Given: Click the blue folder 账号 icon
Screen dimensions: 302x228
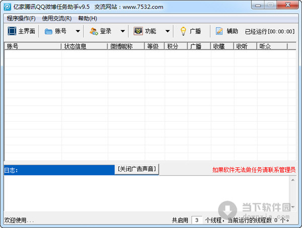Looking at the screenshot, I should coord(48,31).
